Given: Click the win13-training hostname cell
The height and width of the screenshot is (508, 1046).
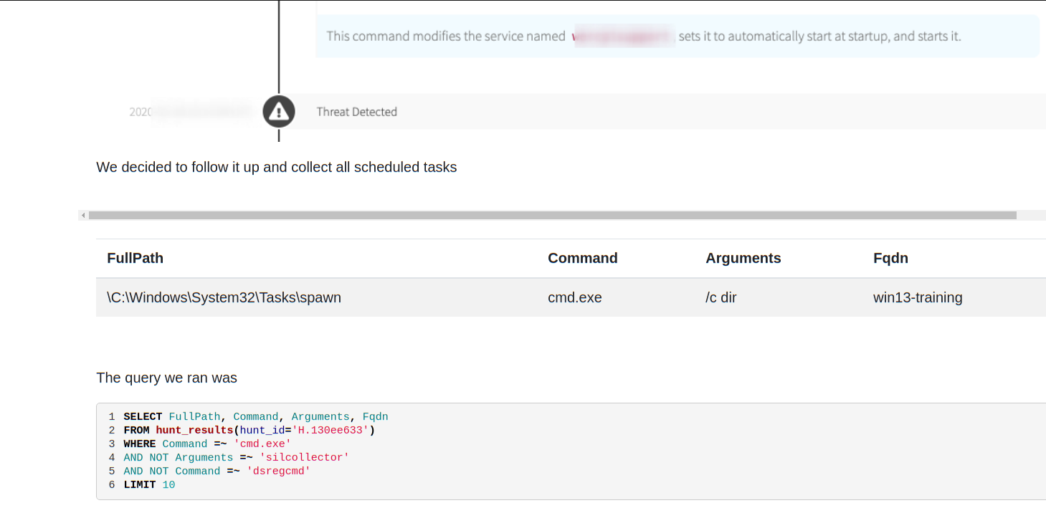Looking at the screenshot, I should pos(917,297).
